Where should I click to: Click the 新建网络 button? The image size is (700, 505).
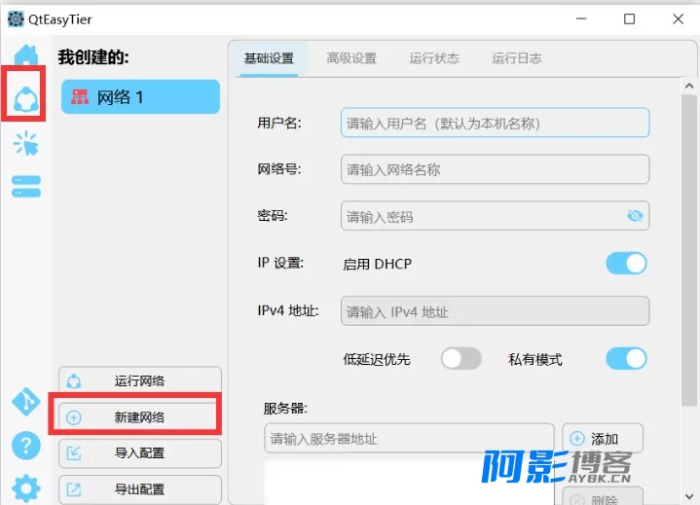(140, 417)
